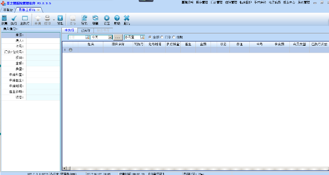This screenshot has height=175, width=329.
Task: Open 设置 settings gear icon
Action: coord(107,18)
